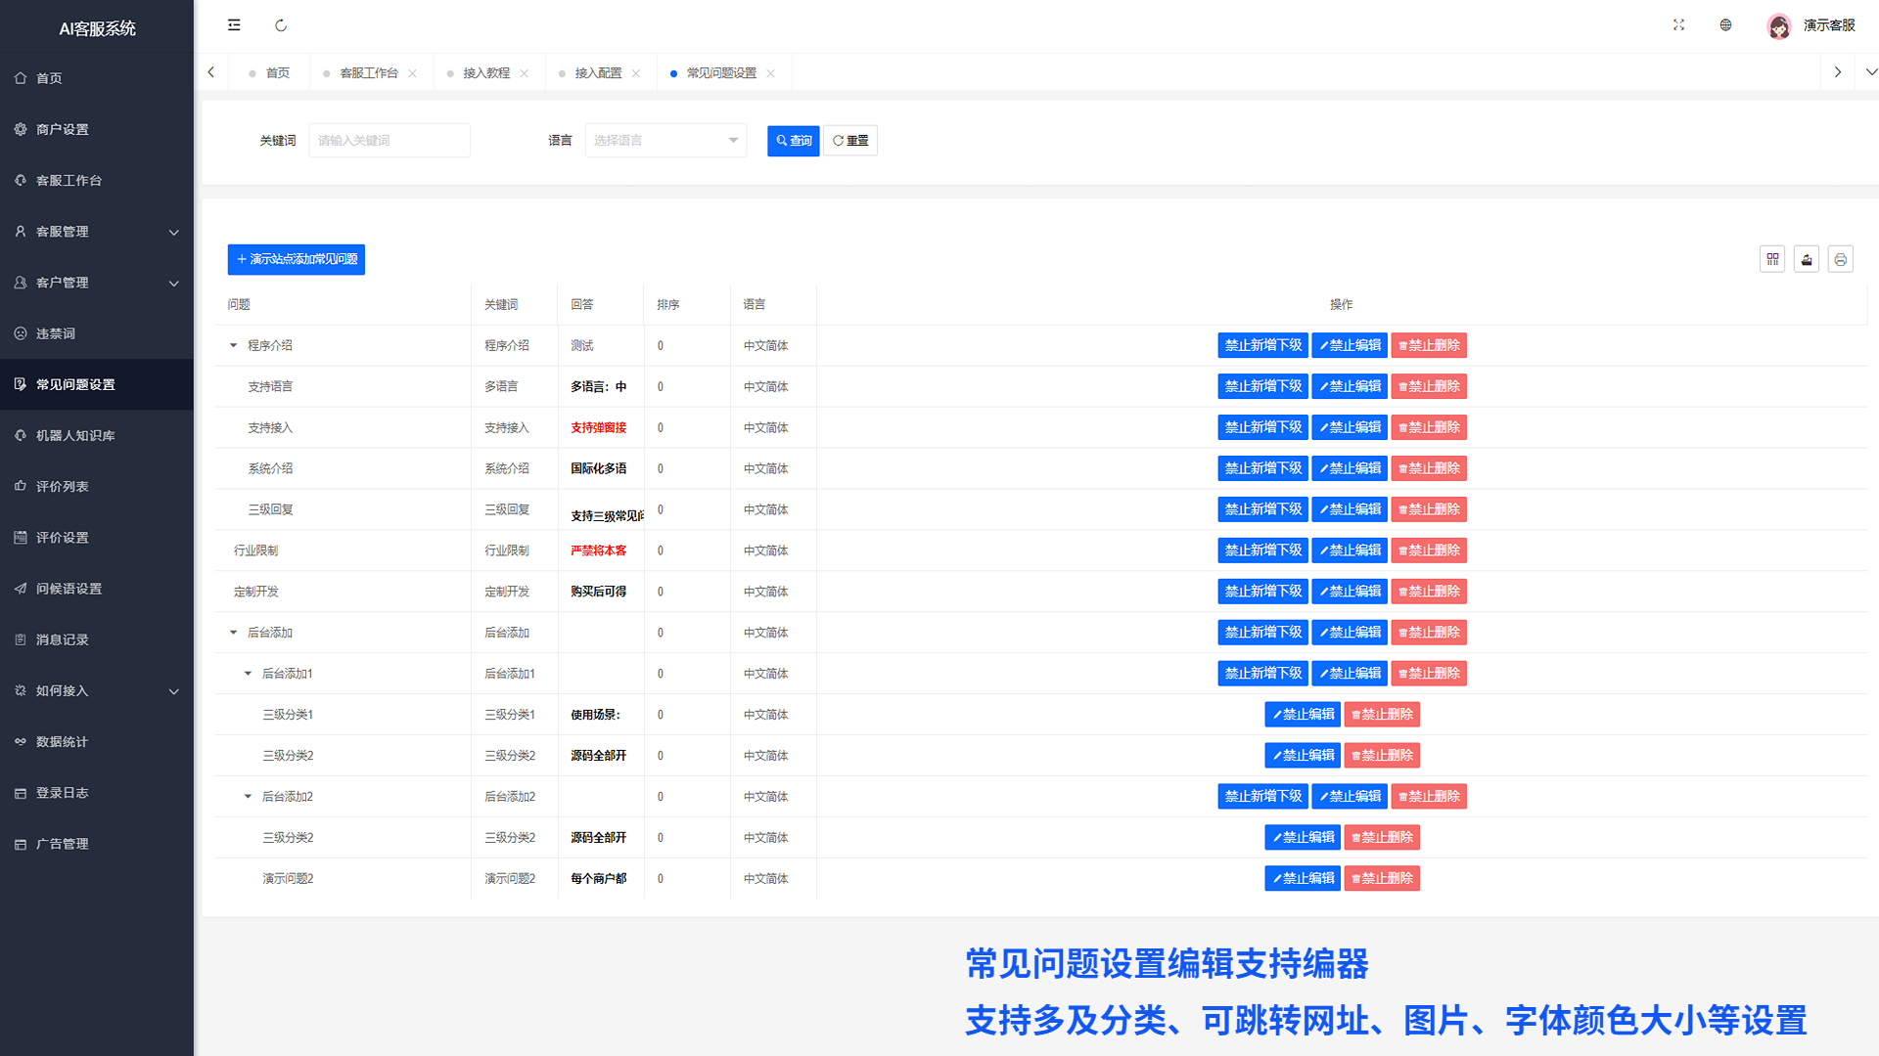Screen dimensions: 1879x1056
Task: Click the page refresh icon in header
Action: (281, 25)
